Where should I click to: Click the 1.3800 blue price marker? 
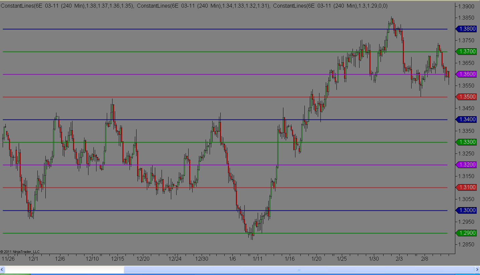tap(466, 29)
